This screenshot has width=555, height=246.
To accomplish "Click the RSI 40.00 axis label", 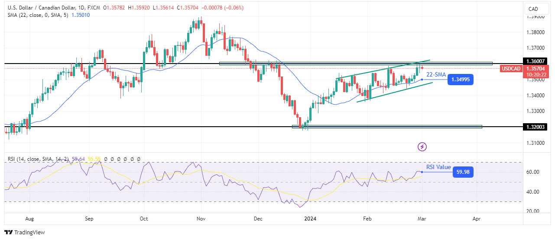I will pyautogui.click(x=533, y=192).
